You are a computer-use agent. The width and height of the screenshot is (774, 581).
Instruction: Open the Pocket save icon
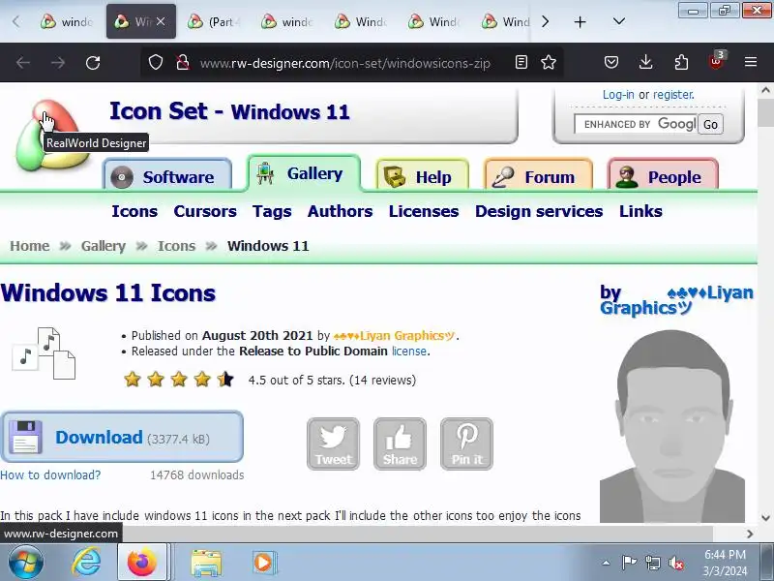click(611, 62)
